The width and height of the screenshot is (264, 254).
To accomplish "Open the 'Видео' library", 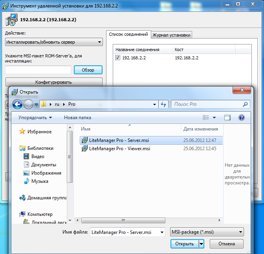I will click(x=38, y=156).
